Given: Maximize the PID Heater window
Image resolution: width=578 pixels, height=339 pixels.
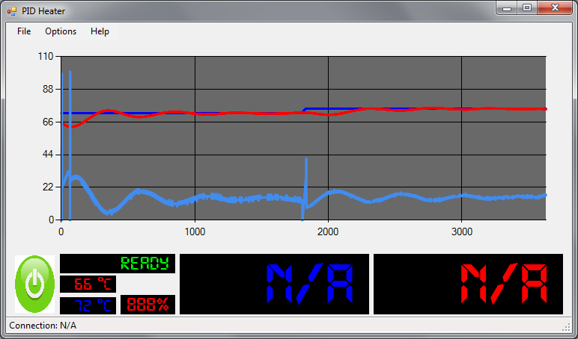Looking at the screenshot, I should [527, 7].
